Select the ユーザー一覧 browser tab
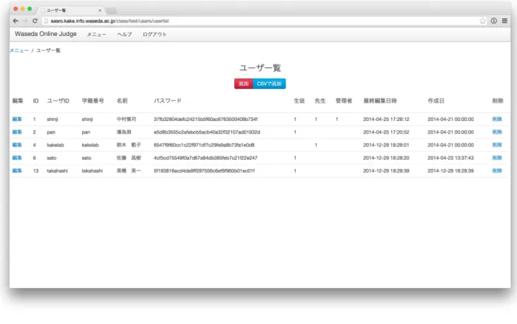Screen dimensions: 517x324 [x=71, y=11]
